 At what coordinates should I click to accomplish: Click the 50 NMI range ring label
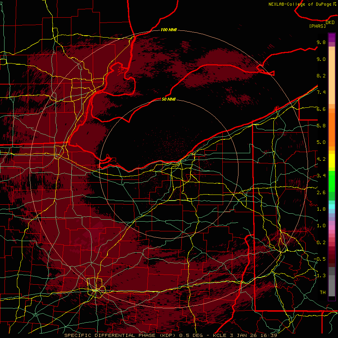pyautogui.click(x=169, y=99)
